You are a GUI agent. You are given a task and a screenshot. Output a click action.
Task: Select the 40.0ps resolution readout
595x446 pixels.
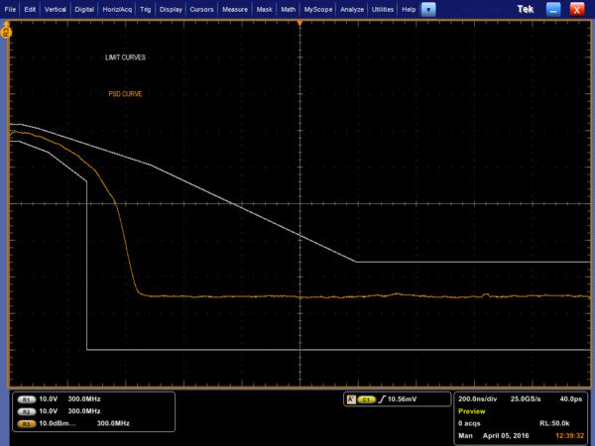[571, 399]
